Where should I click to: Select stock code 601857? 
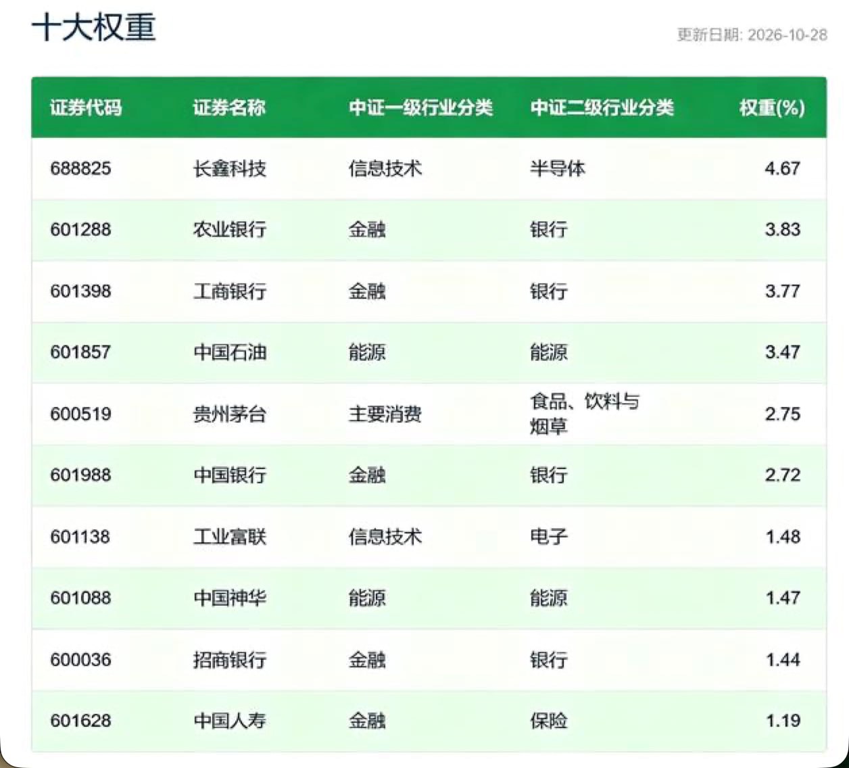click(x=80, y=352)
